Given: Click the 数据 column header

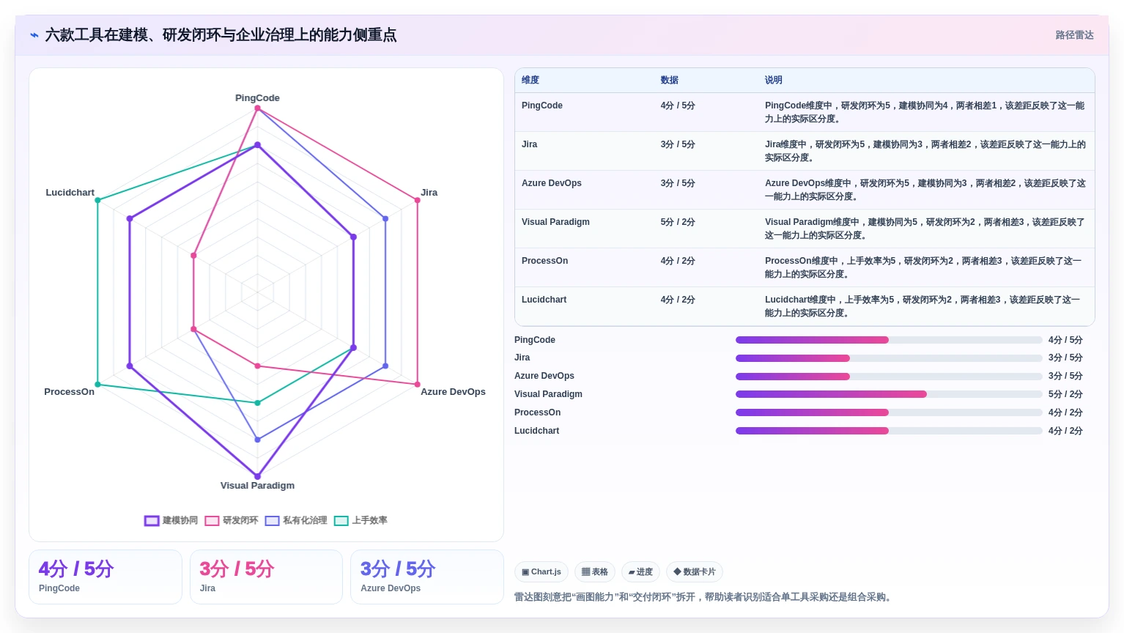Looking at the screenshot, I should [x=669, y=80].
